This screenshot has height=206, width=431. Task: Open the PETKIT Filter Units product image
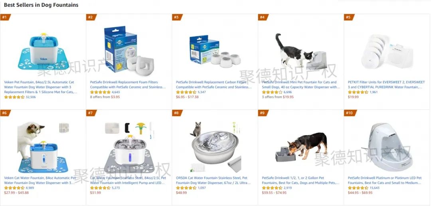387,51
